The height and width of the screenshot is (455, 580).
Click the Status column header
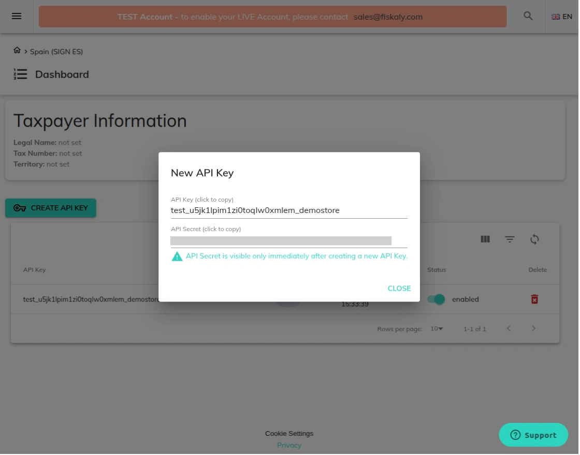coord(438,270)
